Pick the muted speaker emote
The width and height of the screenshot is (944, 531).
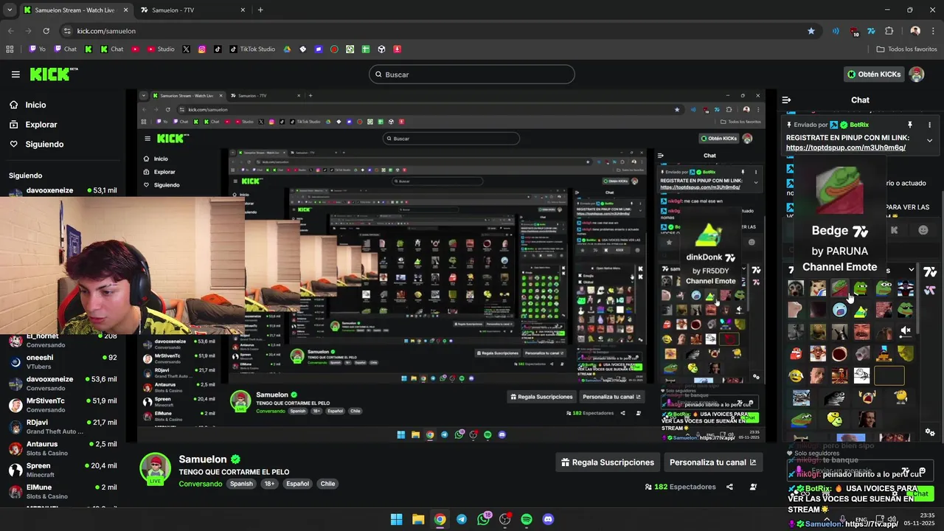pos(906,332)
